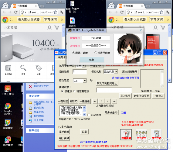Click the 搜索 magnifier icon in left page
This screenshot has height=152, width=173.
[23, 68]
